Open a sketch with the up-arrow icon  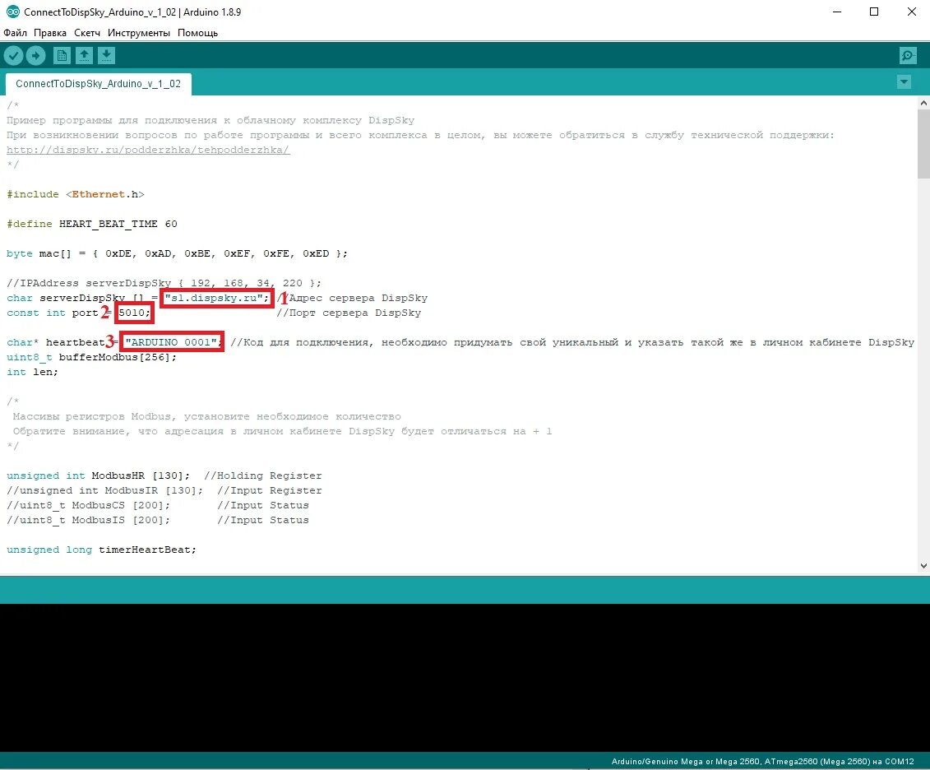[84, 56]
